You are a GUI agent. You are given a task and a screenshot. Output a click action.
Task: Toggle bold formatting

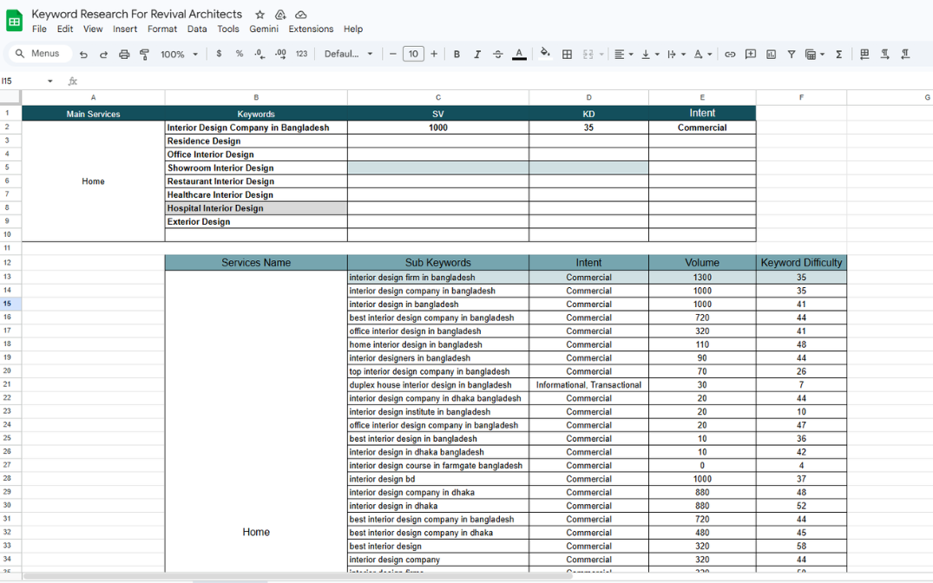tap(457, 54)
